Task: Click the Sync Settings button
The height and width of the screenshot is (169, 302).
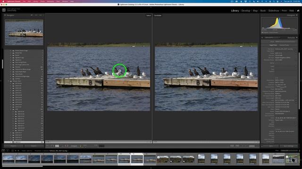Action: pyautogui.click(x=288, y=146)
